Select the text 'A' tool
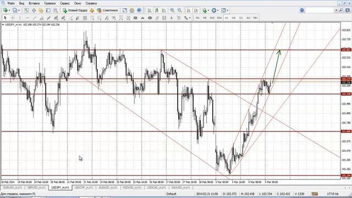Image resolution: width=352 pixels, height=198 pixels. click(172, 18)
